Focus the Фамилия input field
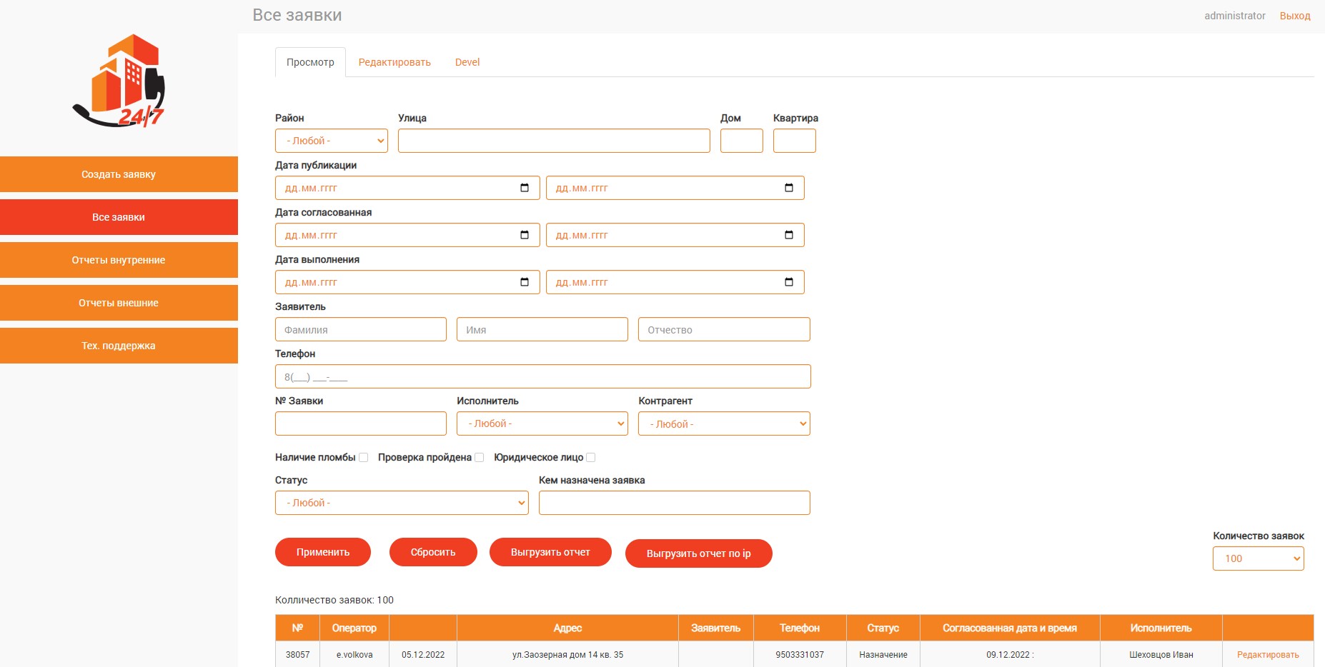 pos(361,329)
